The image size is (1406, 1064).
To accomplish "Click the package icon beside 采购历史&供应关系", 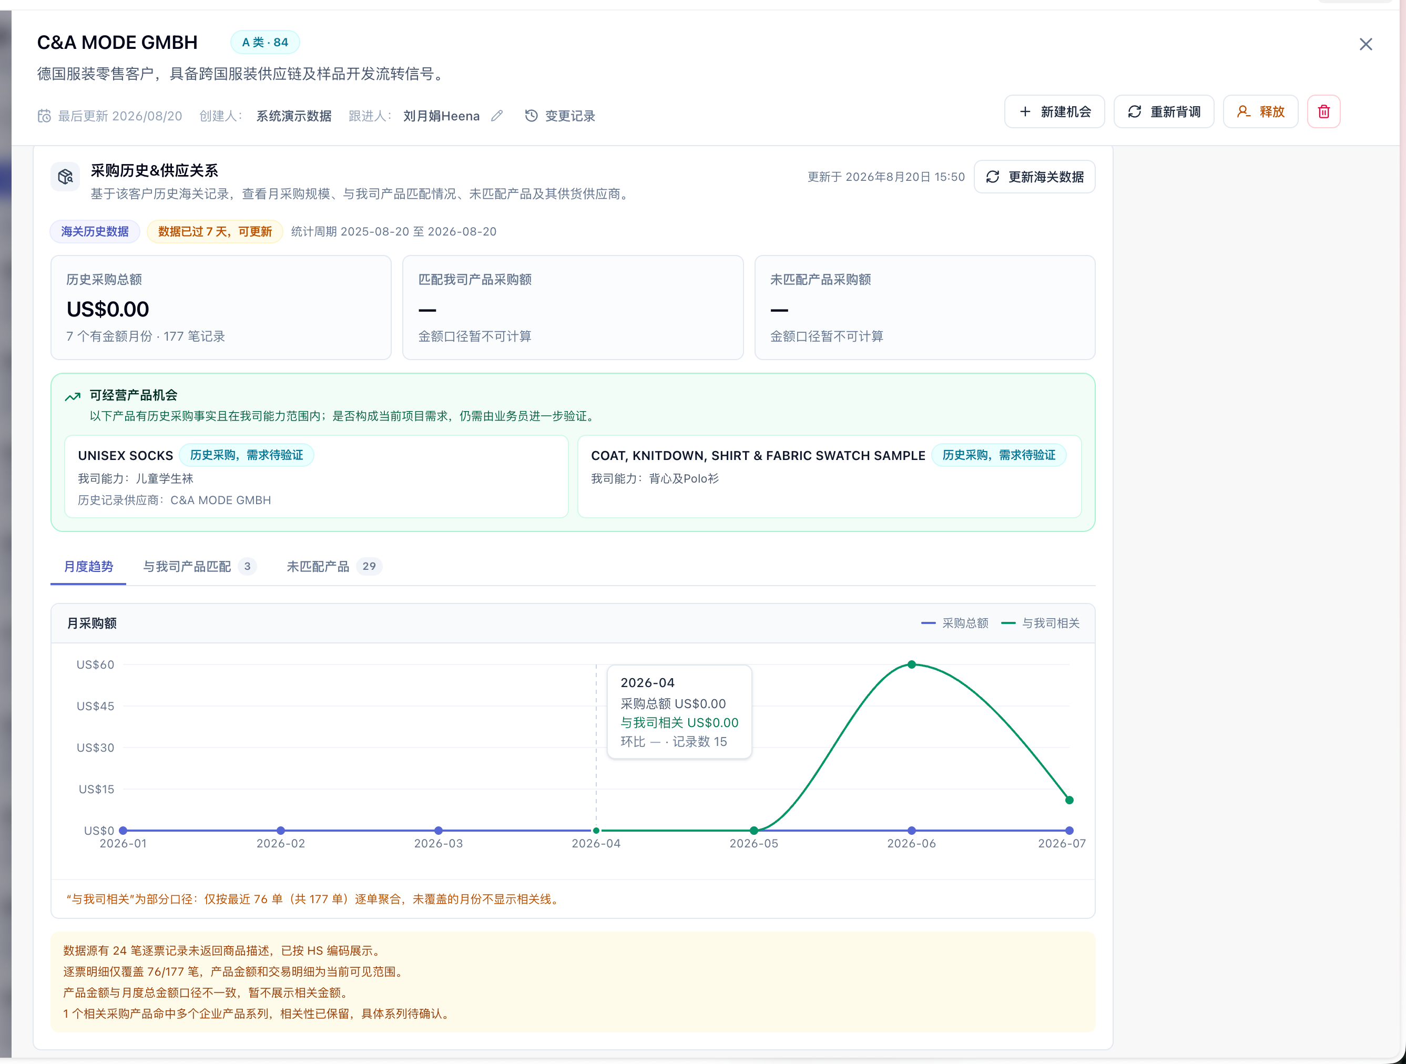I will point(66,177).
